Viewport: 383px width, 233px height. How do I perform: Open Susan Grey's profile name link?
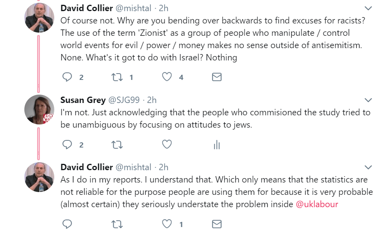[83, 100]
